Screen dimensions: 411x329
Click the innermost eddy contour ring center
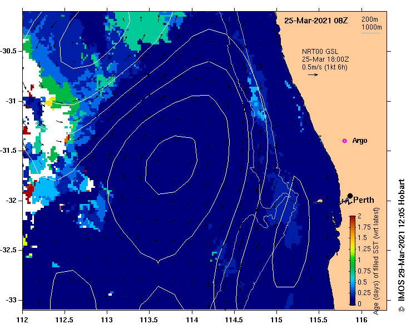171,165
